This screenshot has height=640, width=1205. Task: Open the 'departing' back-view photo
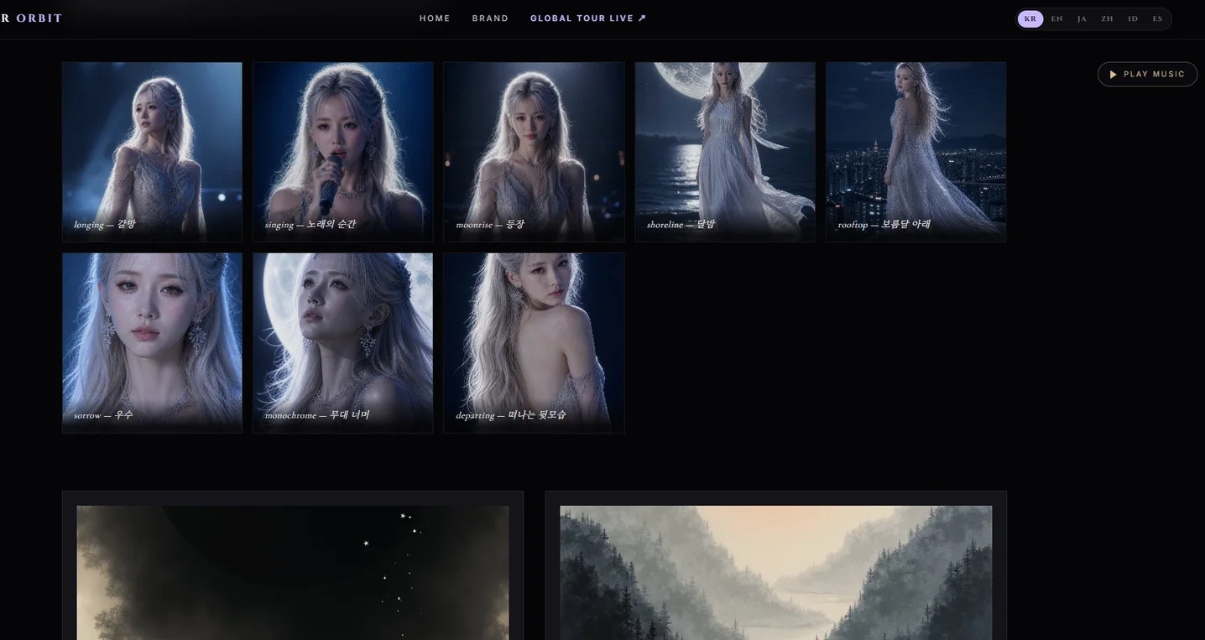535,343
